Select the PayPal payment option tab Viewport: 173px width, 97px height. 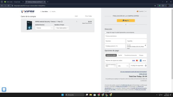120,55
